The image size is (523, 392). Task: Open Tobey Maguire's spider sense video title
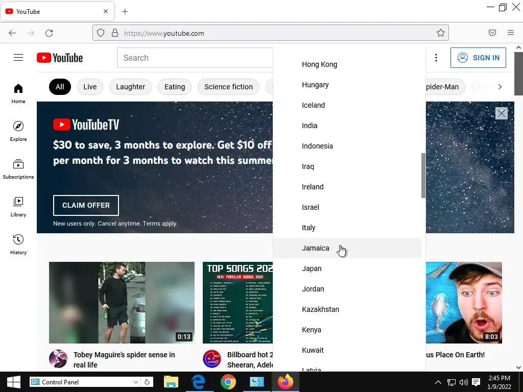coord(124,360)
